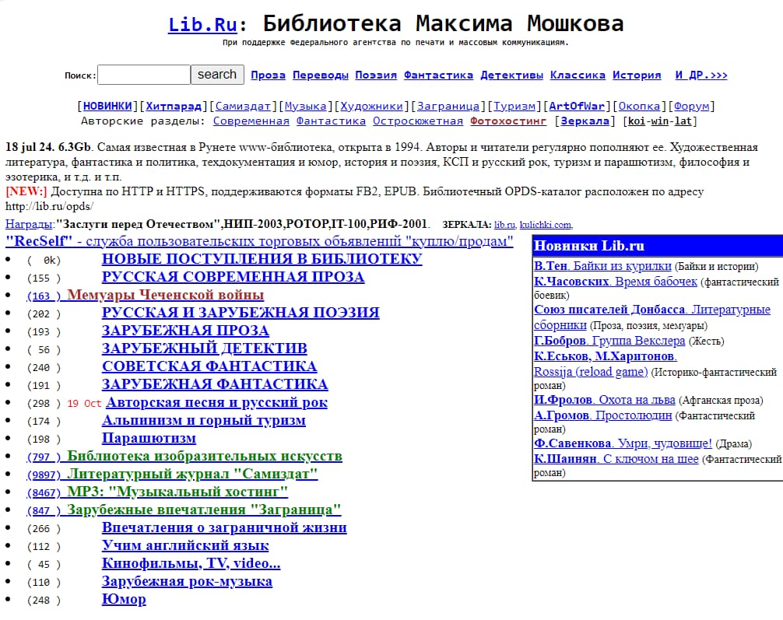783x620 pixels.
Task: Open the Фантастика top navigation link
Action: click(x=438, y=75)
